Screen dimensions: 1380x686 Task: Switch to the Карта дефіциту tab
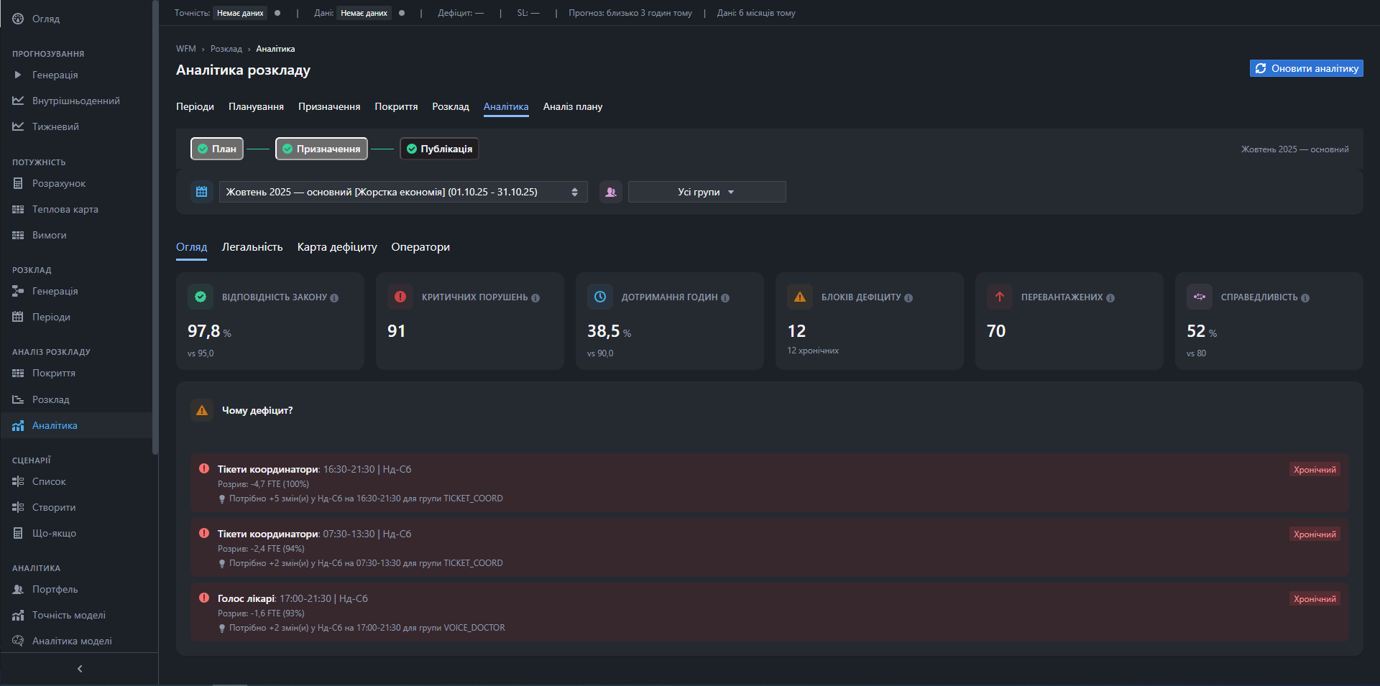(x=336, y=247)
